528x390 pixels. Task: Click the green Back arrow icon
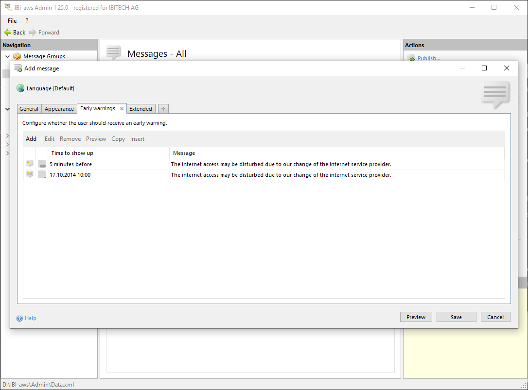pos(8,33)
